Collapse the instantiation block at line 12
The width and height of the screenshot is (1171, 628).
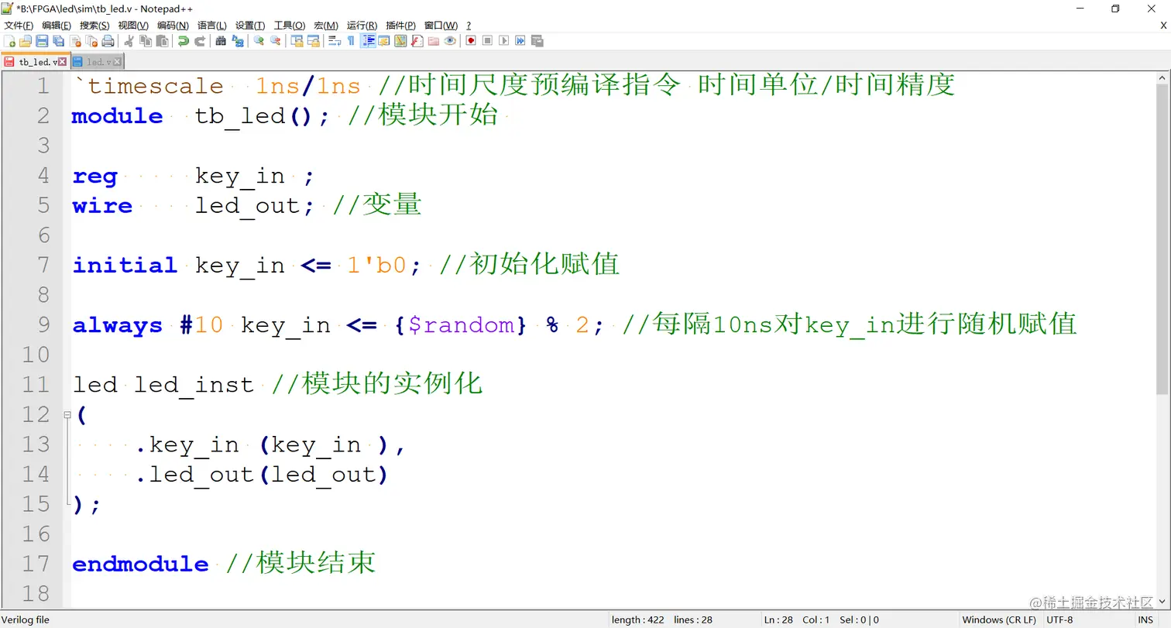[67, 415]
